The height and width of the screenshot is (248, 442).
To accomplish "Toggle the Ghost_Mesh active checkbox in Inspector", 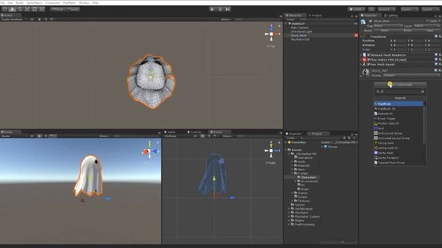I will pos(371,21).
